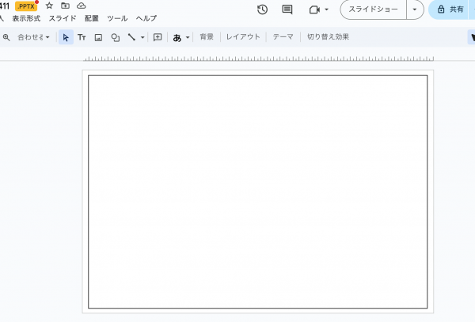This screenshot has width=475, height=322.
Task: Click the video camera meeting icon
Action: (x=314, y=9)
